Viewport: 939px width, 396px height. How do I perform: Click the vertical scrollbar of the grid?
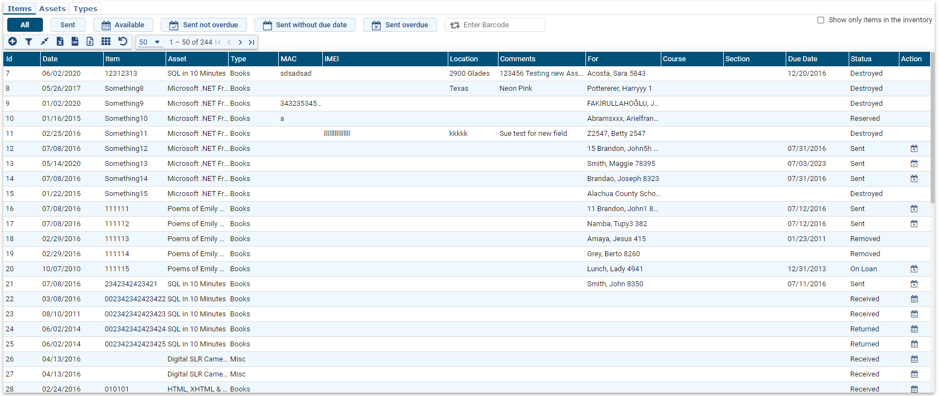(933, 167)
